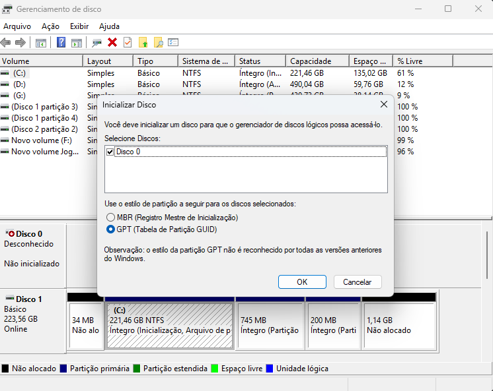
Task: Open the Ajuda menu
Action: point(109,26)
